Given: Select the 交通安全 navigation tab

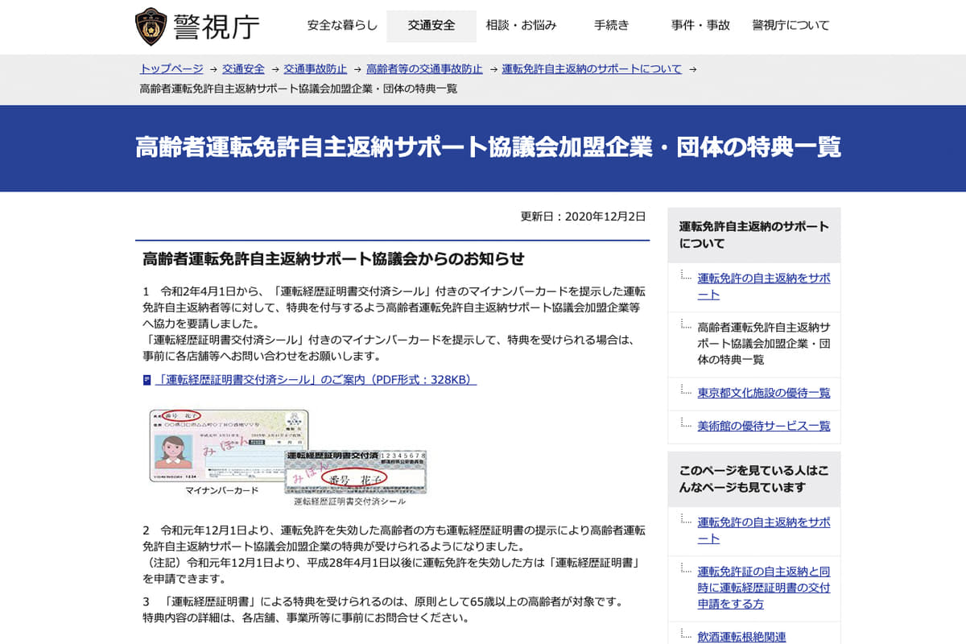Looking at the screenshot, I should click(x=431, y=25).
